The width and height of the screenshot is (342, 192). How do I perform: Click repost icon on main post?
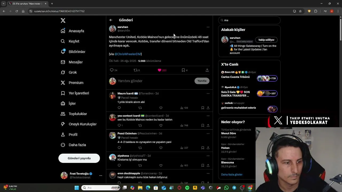(135, 70)
